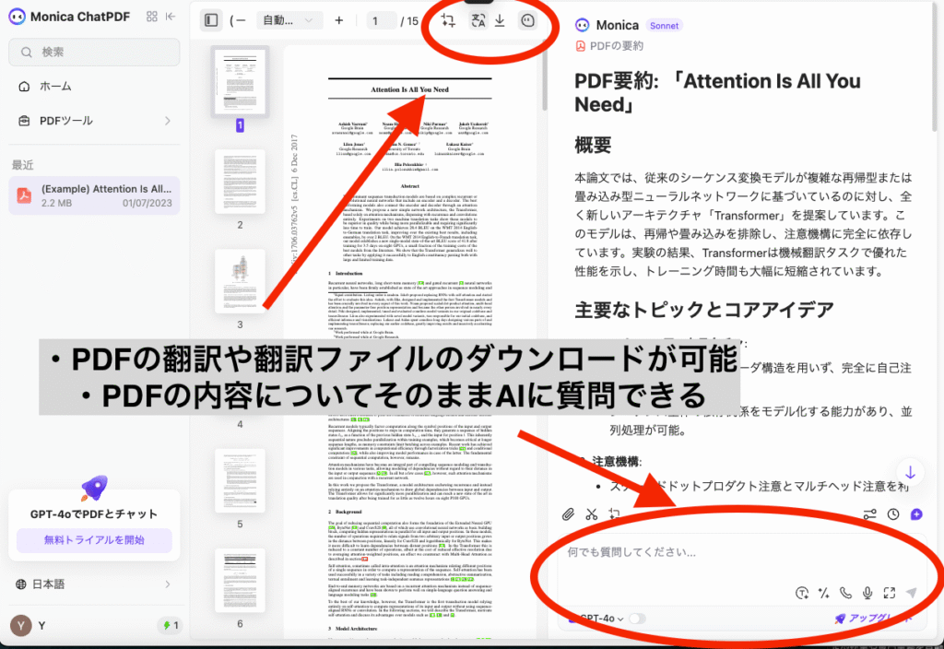Open the chat history clock icon
The width and height of the screenshot is (944, 649).
pyautogui.click(x=892, y=514)
